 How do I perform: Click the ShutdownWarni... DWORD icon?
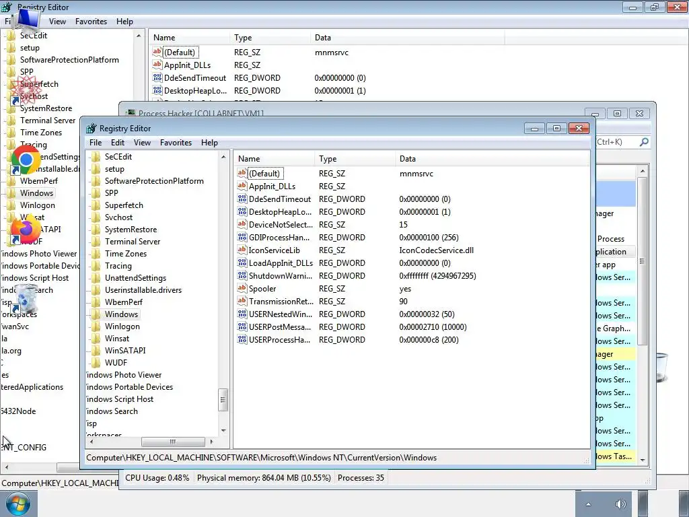click(x=242, y=275)
